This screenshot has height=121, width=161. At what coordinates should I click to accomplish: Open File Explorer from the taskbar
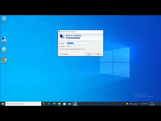tap(59, 104)
